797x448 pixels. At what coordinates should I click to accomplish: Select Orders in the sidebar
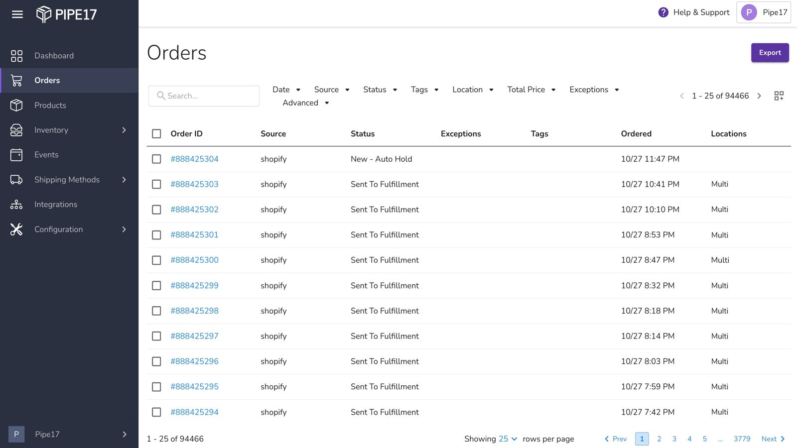[47, 80]
